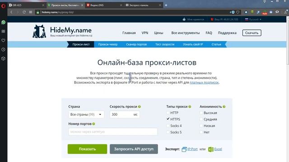Image resolution: width=289 pixels, height=162 pixels.
Task: Open extensions cube in the sidebar
Action: (x=3, y=58)
